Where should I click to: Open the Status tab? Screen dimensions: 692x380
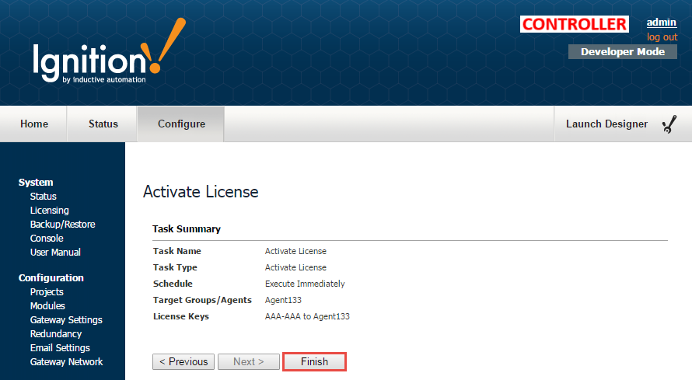coord(103,124)
